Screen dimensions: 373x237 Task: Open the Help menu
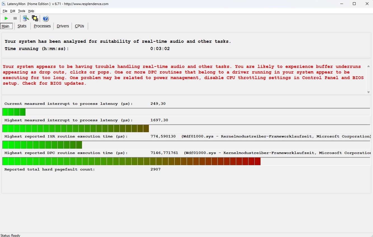(31, 11)
